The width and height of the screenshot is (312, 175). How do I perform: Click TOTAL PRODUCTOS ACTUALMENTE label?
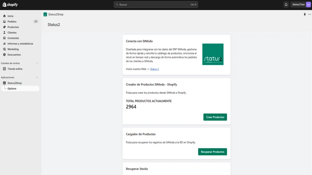pyautogui.click(x=149, y=101)
